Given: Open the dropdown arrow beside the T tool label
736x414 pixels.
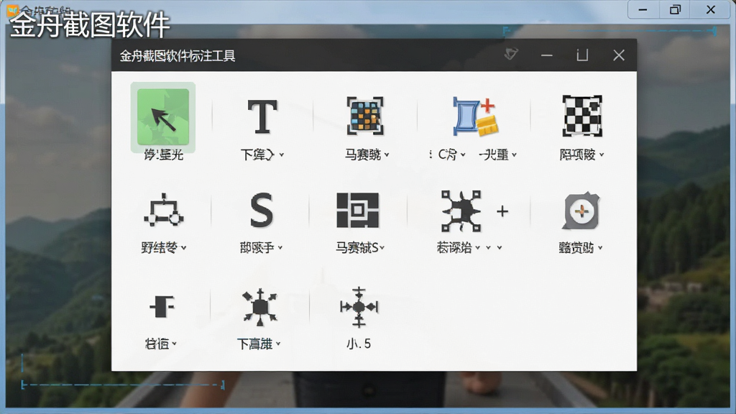Looking at the screenshot, I should [x=282, y=155].
